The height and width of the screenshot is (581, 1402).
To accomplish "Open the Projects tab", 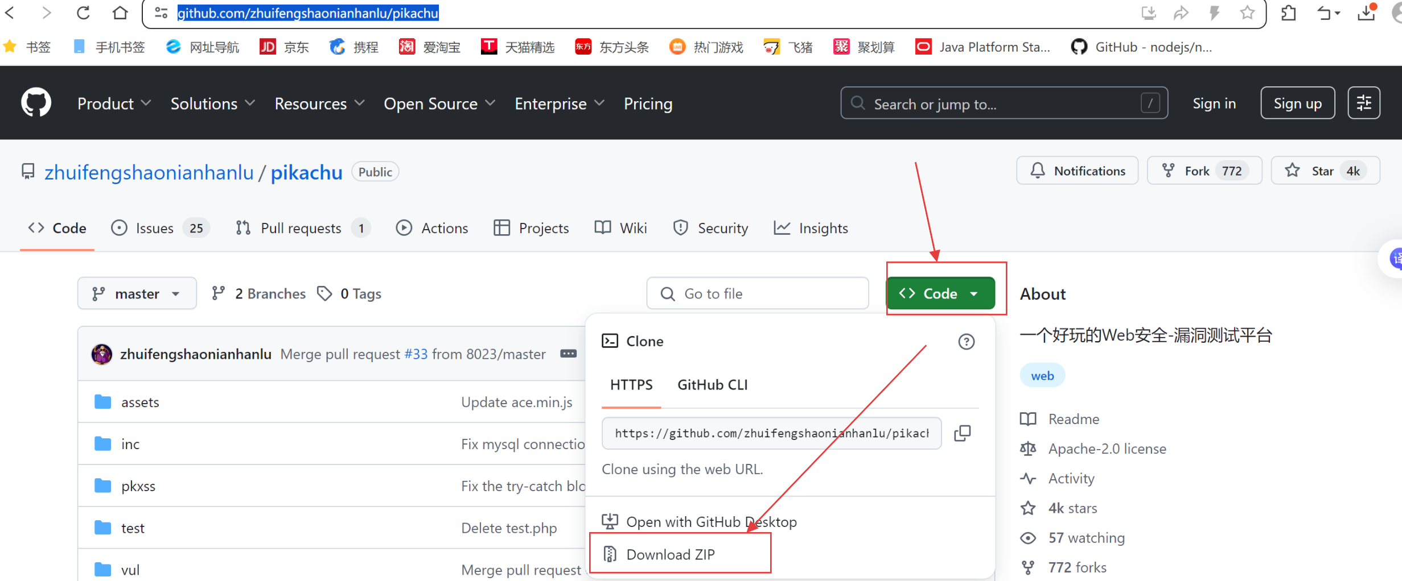I will click(532, 228).
